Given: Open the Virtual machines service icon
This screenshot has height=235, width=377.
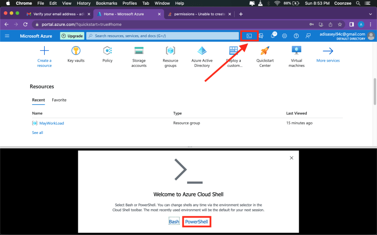Looking at the screenshot, I should pos(296,51).
